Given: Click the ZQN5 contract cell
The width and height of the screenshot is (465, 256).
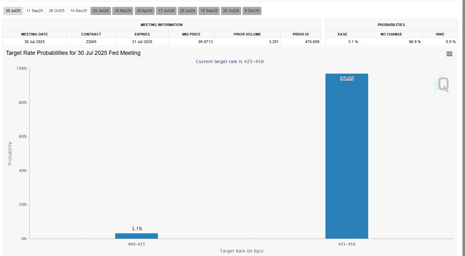Looking at the screenshot, I should [91, 42].
